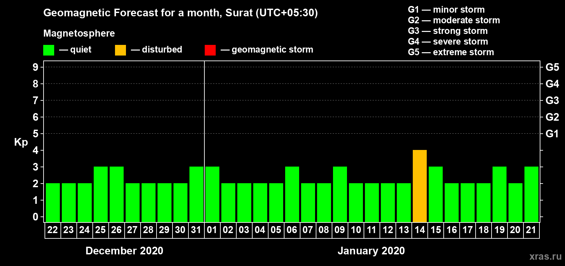The image size is (565, 266).
Task: Click the Kp value 5 tick label
Action: click(36, 134)
